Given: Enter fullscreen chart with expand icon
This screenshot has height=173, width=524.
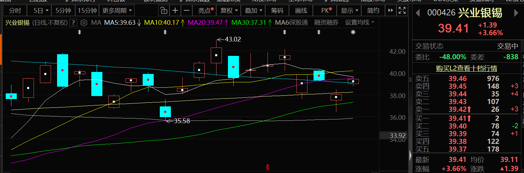Looking at the screenshot, I should (402, 11).
